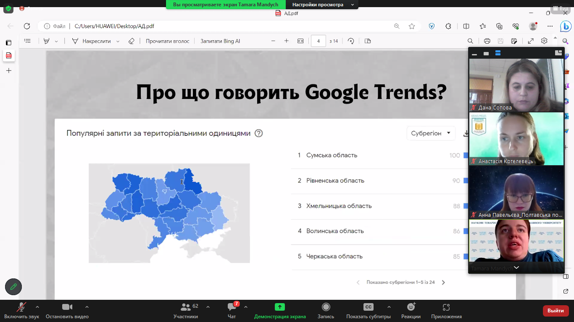Click the Хмельницька область row
This screenshot has width=574, height=322.
click(380, 206)
